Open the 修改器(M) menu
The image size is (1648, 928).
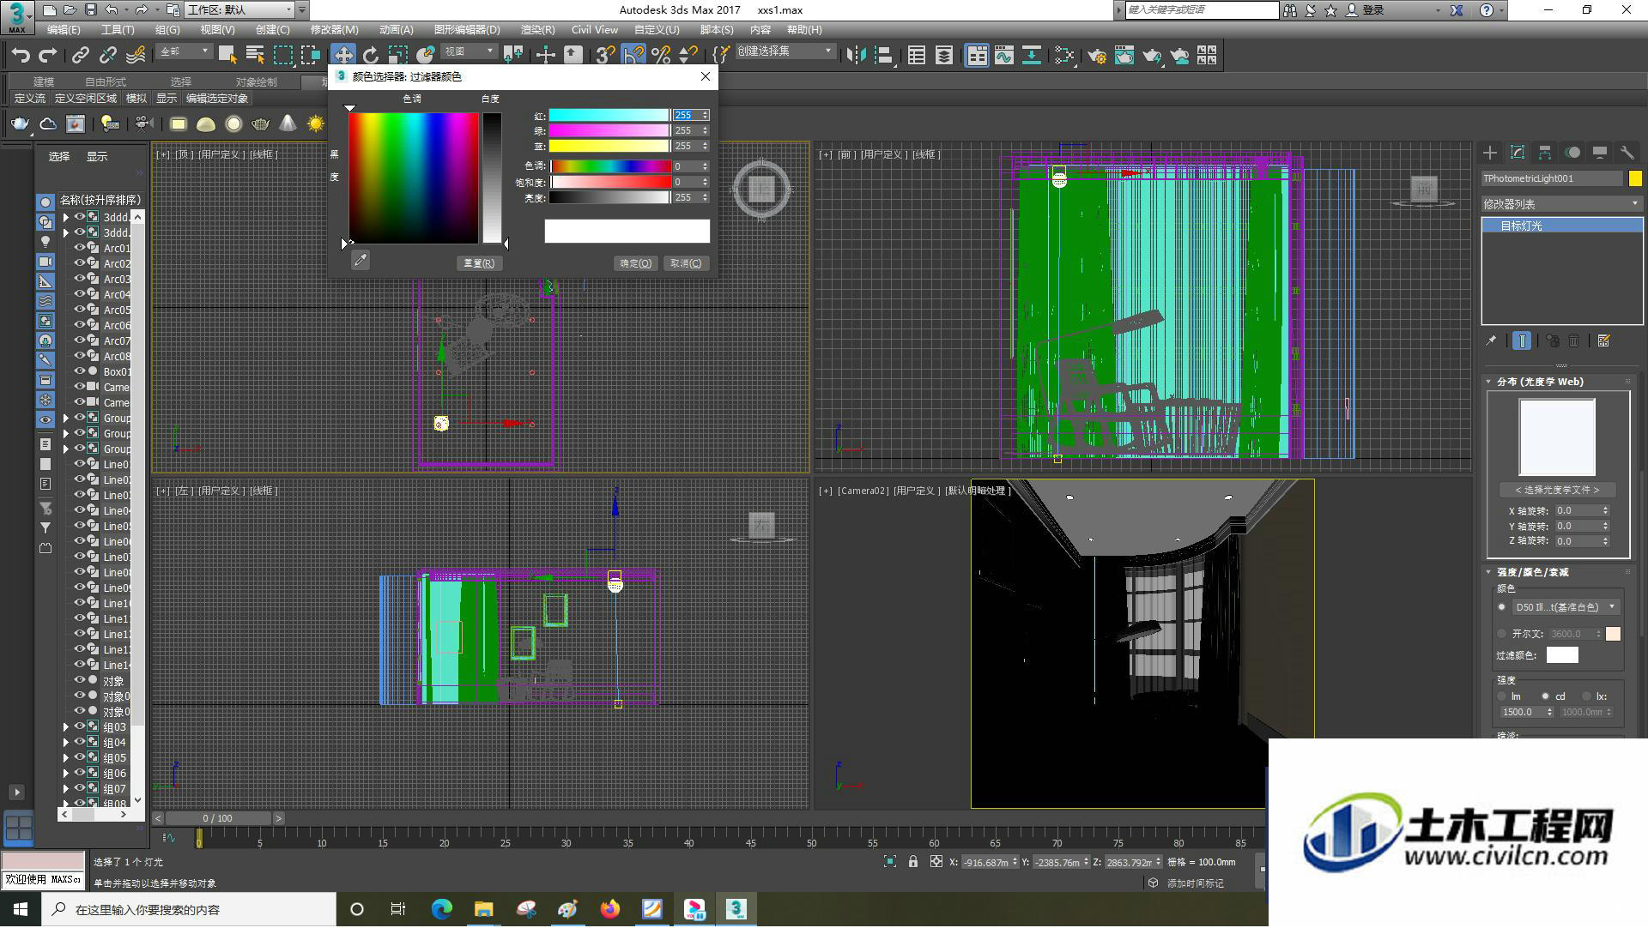[334, 29]
